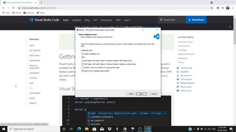Expand the CONTAINERS sidebar section
The height and width of the screenshot is (132, 236).
(35, 93)
